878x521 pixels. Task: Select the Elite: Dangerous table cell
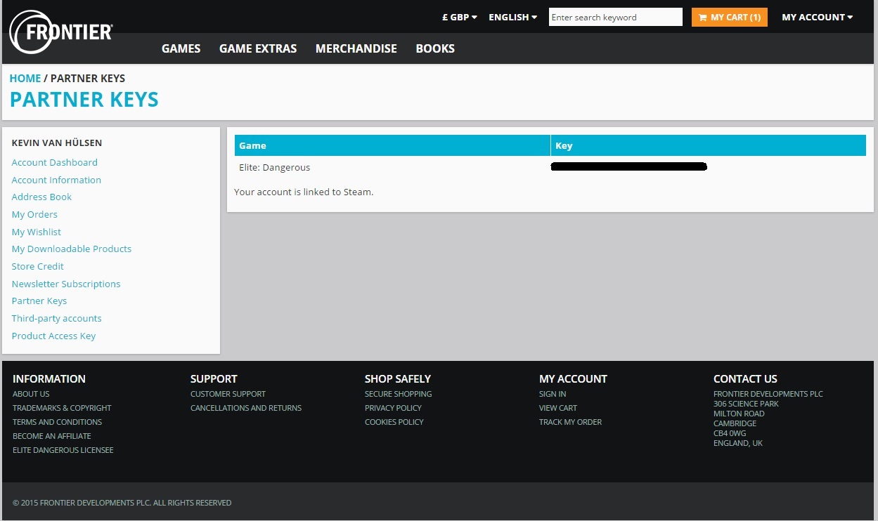392,167
